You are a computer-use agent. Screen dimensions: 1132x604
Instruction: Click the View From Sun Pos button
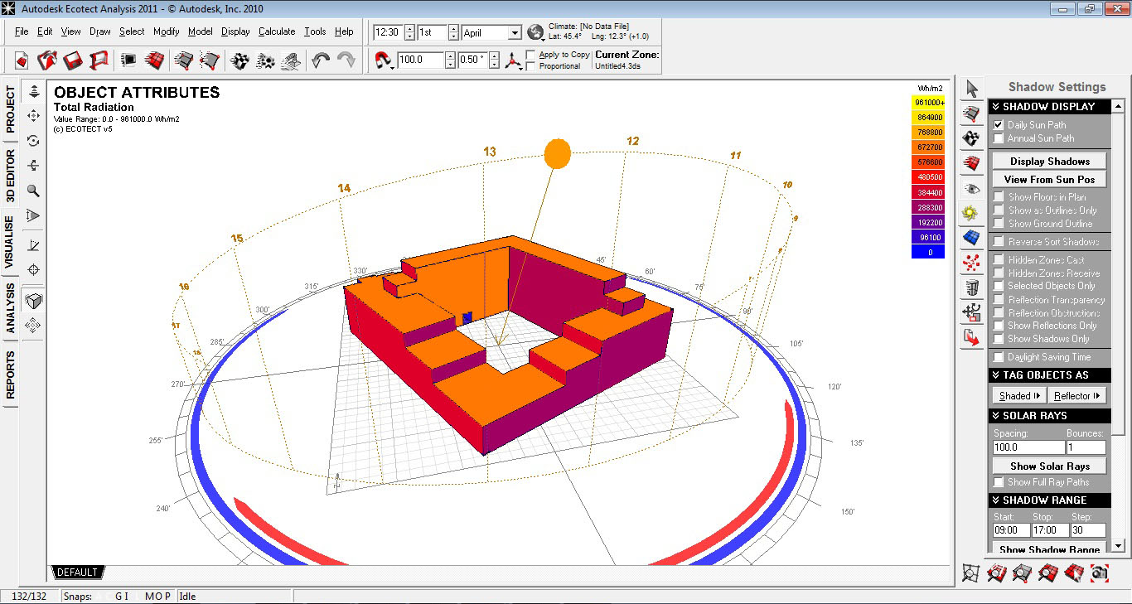pyautogui.click(x=1049, y=180)
